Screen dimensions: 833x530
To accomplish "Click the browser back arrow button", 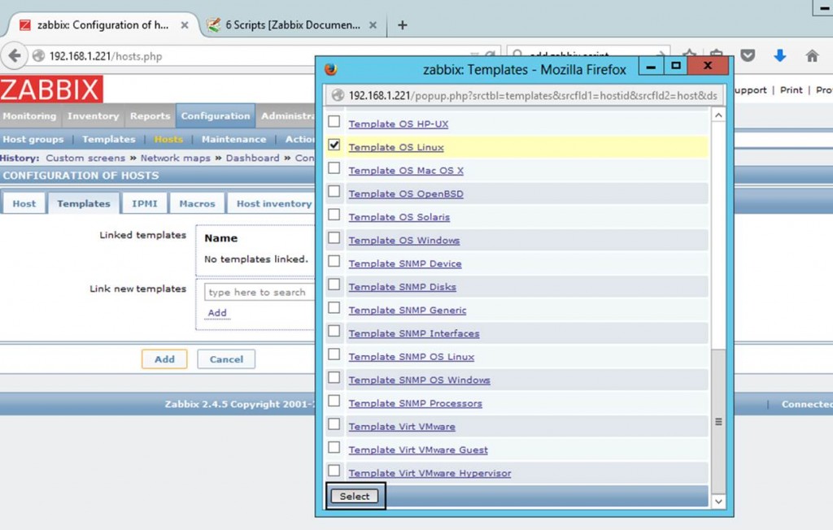I will (x=14, y=56).
